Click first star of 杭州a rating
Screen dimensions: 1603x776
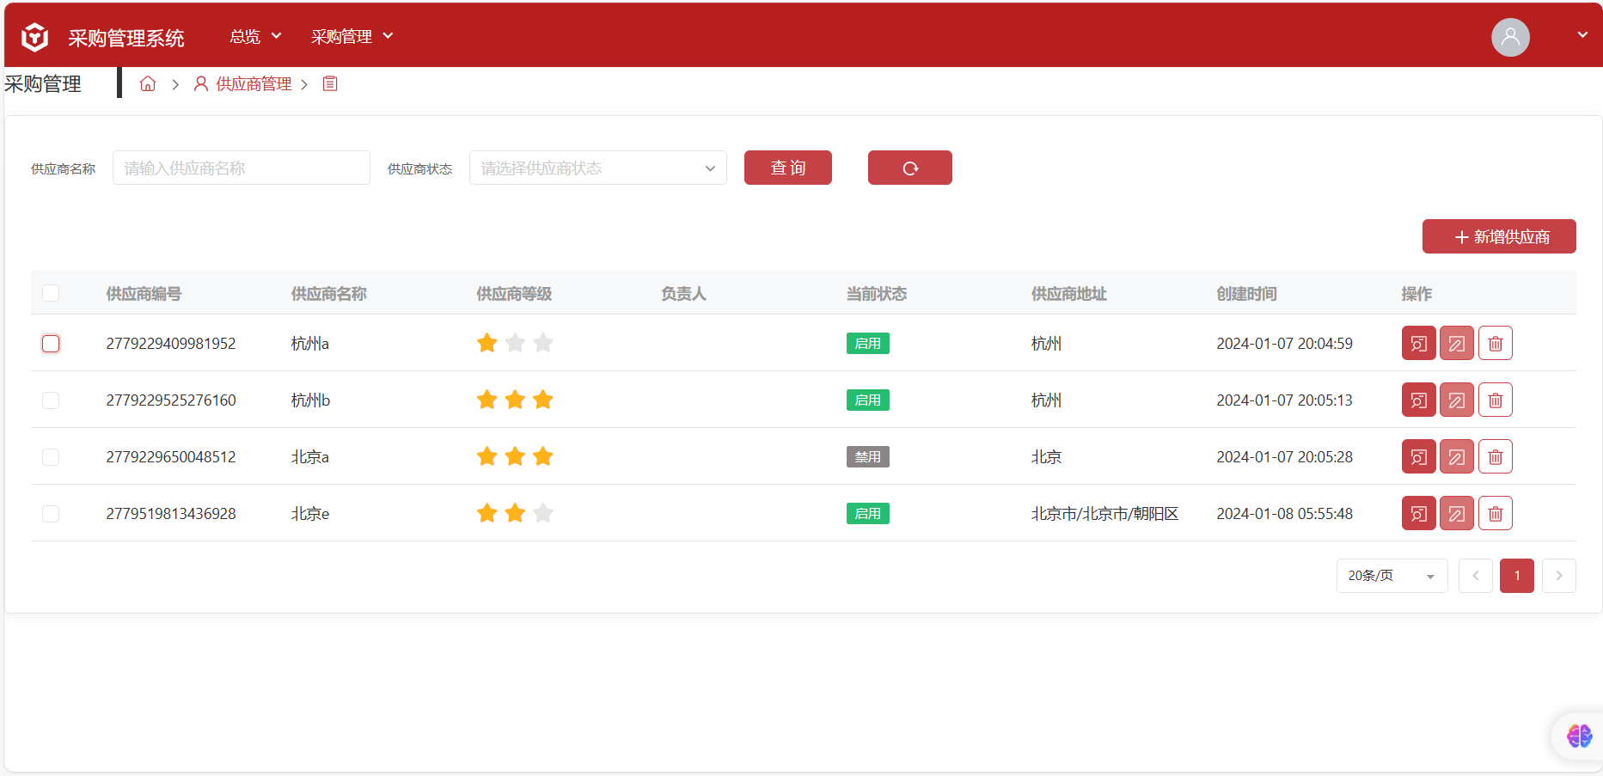(x=487, y=343)
